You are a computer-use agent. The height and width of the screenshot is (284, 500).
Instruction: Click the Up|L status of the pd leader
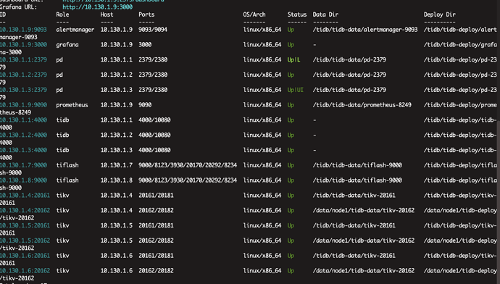pos(293,59)
